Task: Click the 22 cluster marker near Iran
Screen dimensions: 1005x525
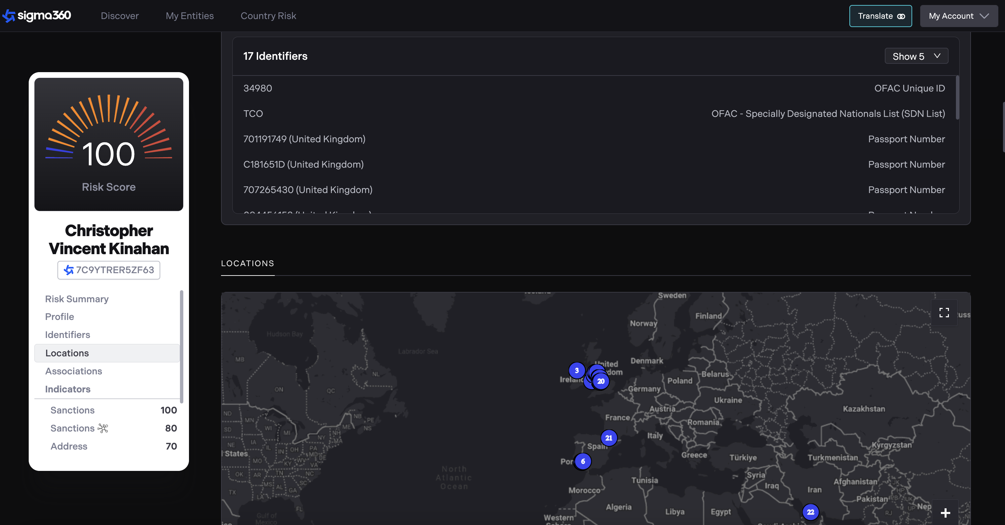Action: coord(810,512)
